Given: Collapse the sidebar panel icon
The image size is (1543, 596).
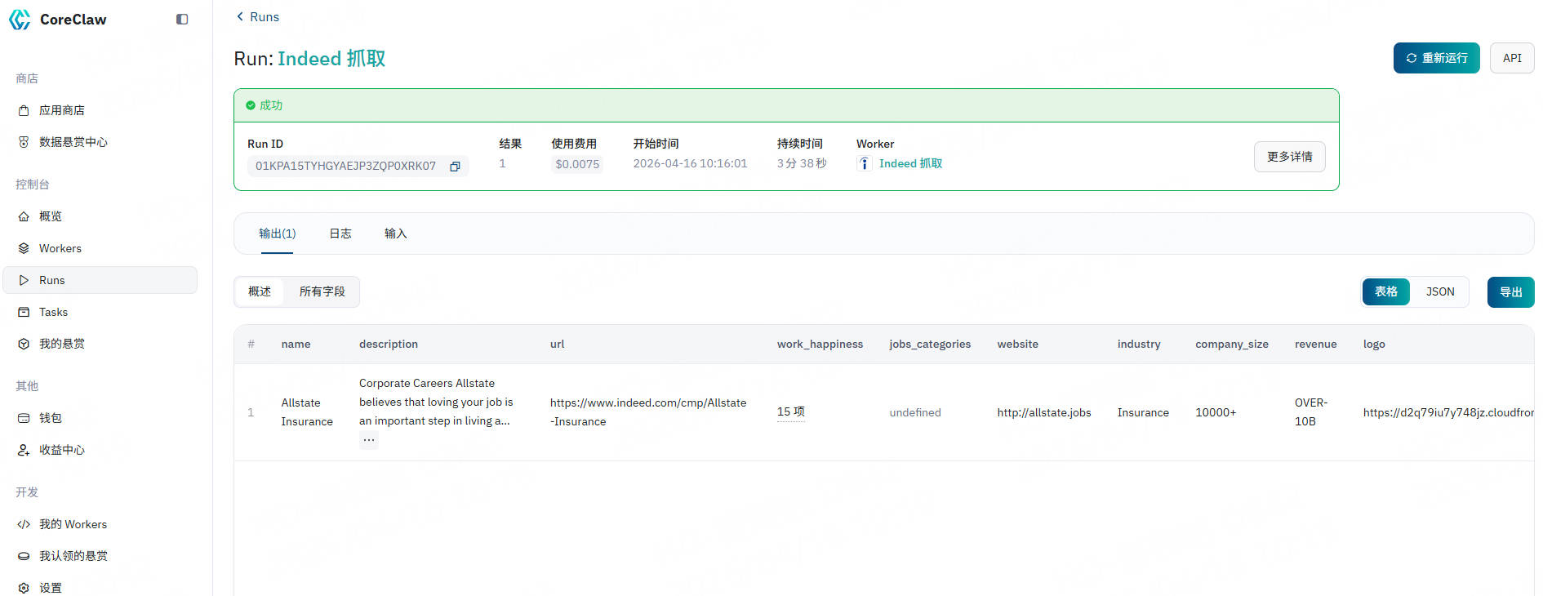Looking at the screenshot, I should tap(182, 20).
